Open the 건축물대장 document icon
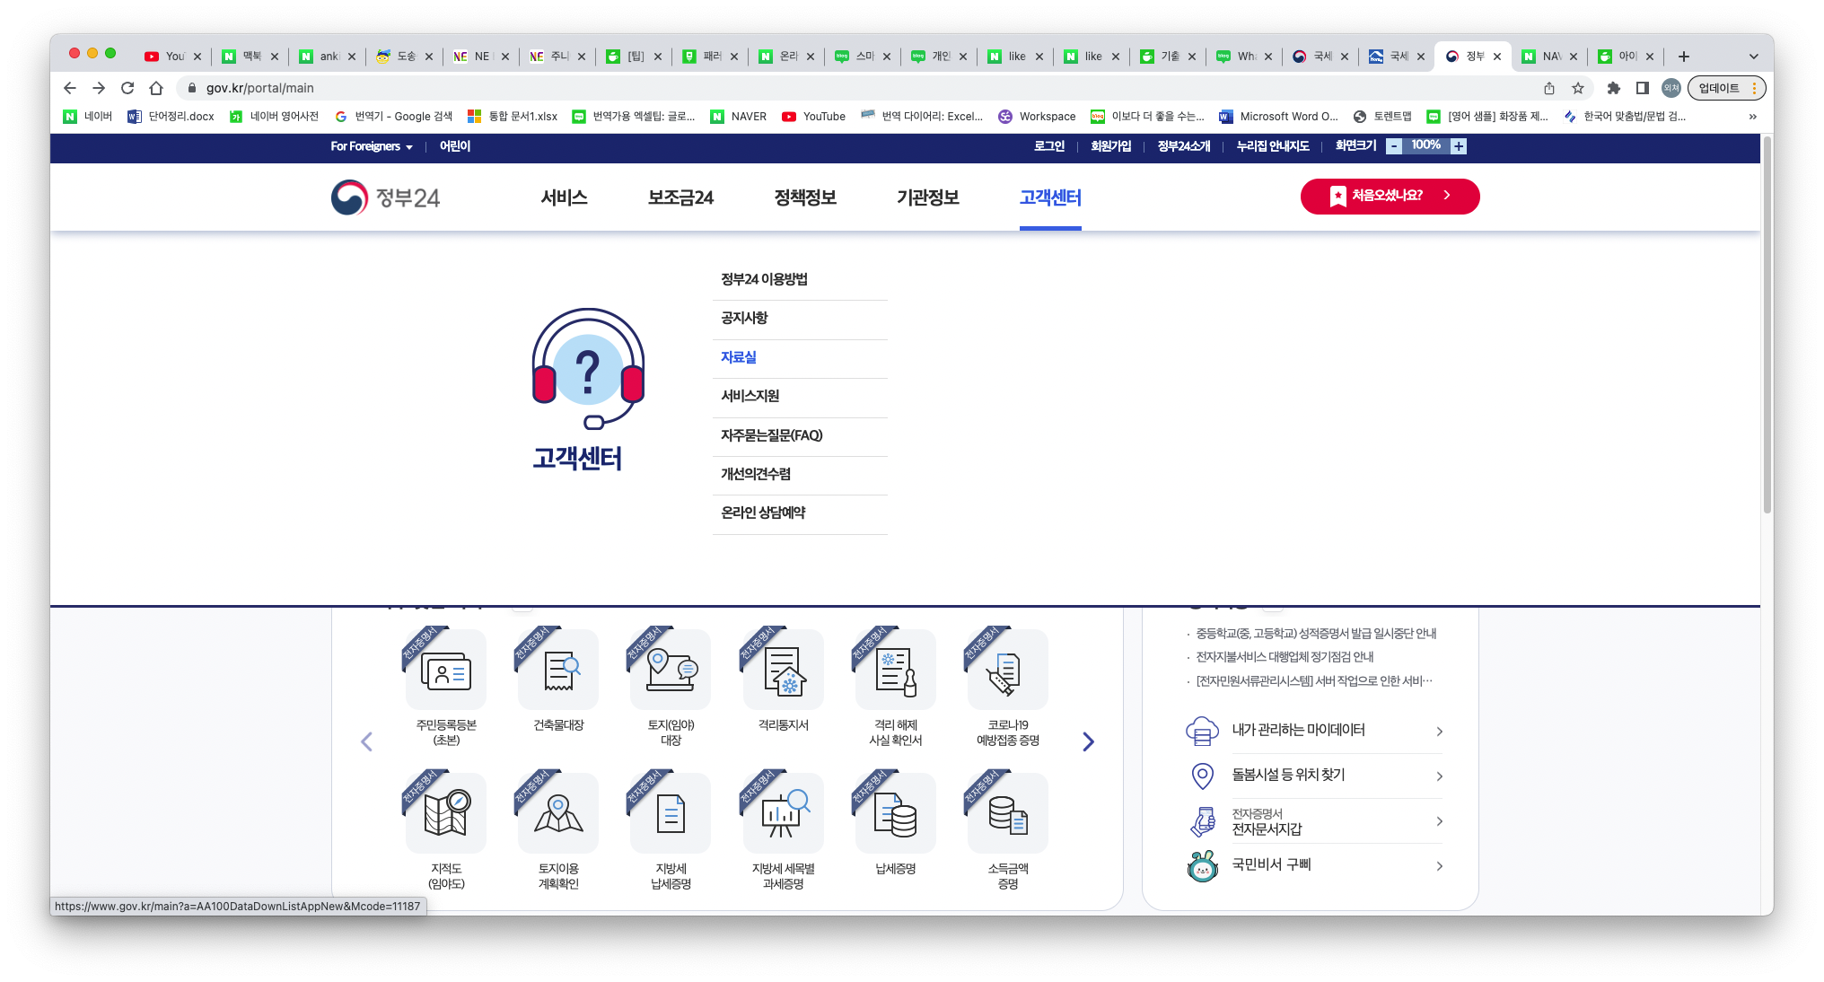1824x982 pixels. coord(558,671)
